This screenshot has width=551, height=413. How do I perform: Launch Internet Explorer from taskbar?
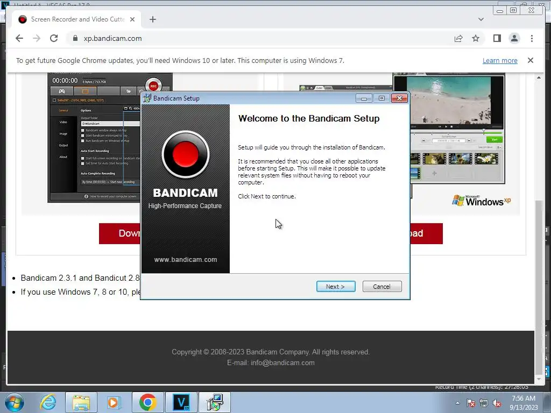click(x=48, y=402)
